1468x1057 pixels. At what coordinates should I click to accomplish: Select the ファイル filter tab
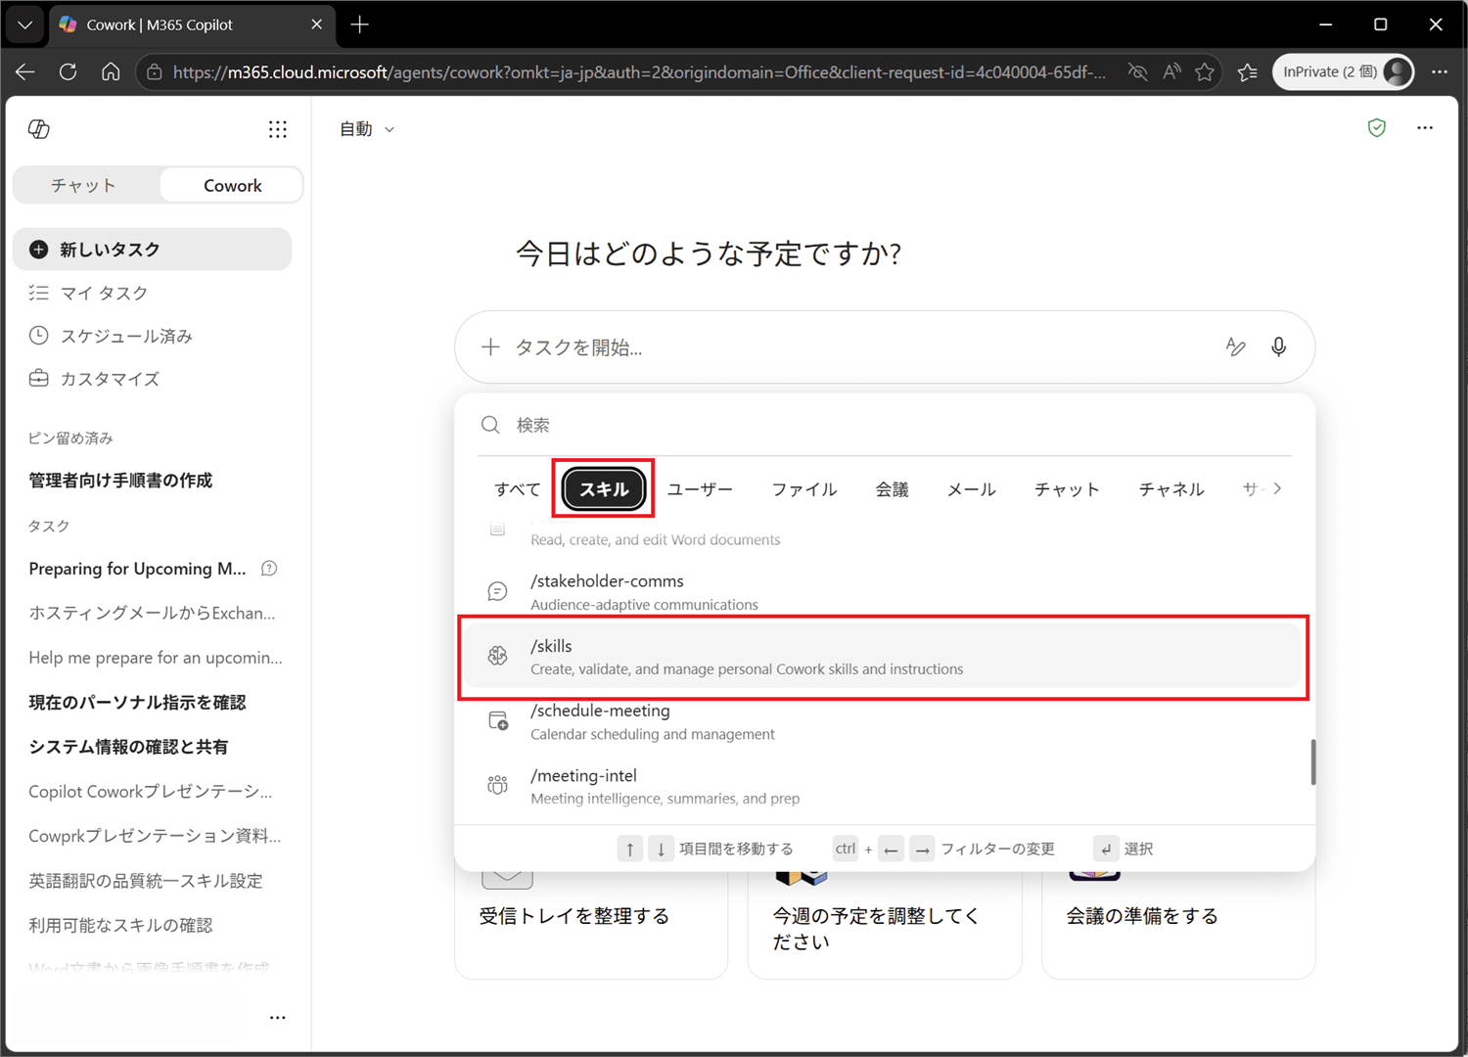pos(803,488)
